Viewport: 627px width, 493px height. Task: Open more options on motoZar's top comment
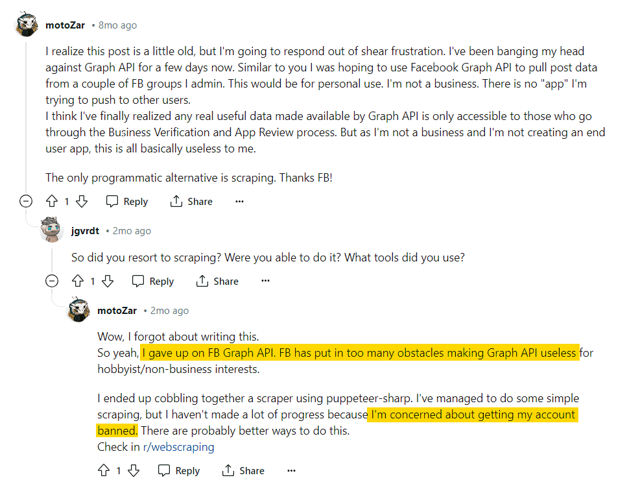(x=239, y=201)
